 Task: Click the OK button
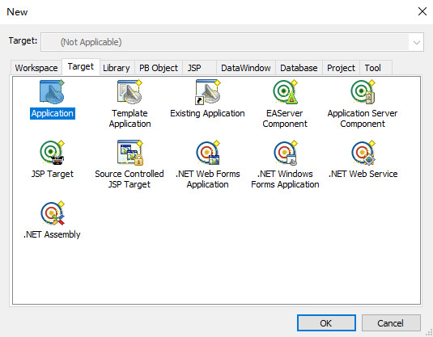(326, 323)
